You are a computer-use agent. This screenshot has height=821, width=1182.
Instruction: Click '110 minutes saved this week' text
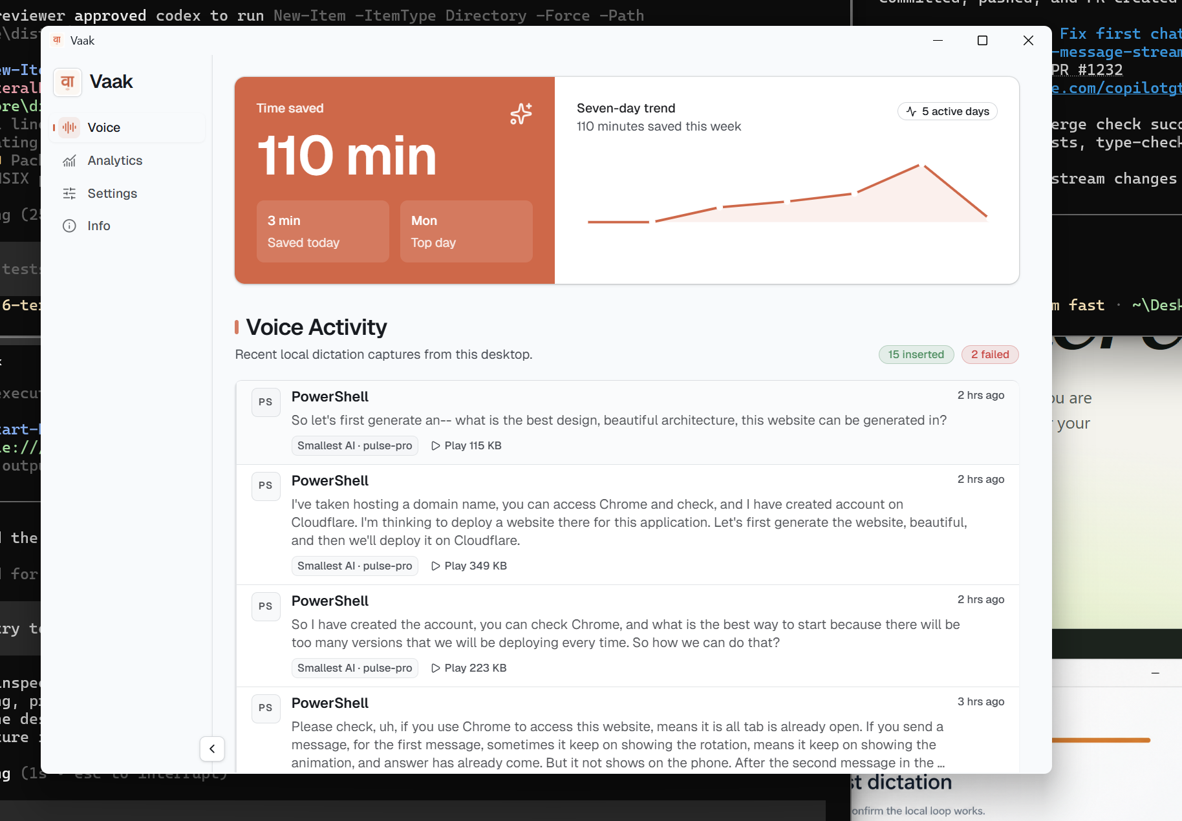tap(659, 126)
